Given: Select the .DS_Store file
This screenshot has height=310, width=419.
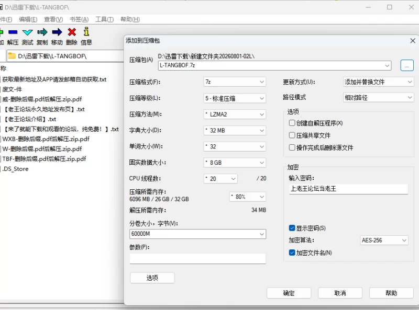Looking at the screenshot, I should click(15, 169).
